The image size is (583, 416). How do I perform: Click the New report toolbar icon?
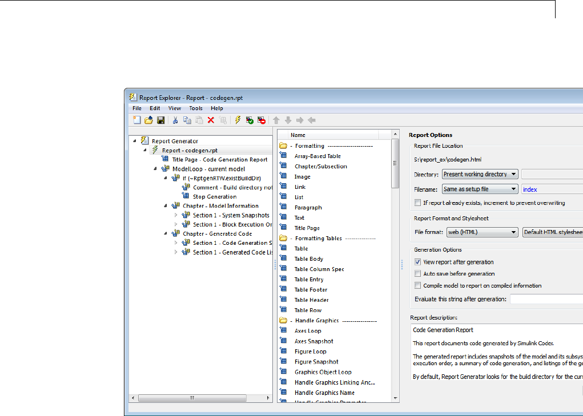[137, 120]
